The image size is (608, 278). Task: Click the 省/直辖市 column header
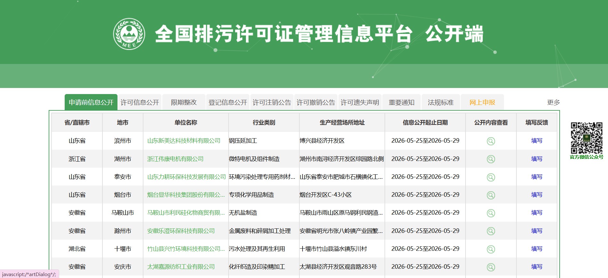(x=77, y=123)
